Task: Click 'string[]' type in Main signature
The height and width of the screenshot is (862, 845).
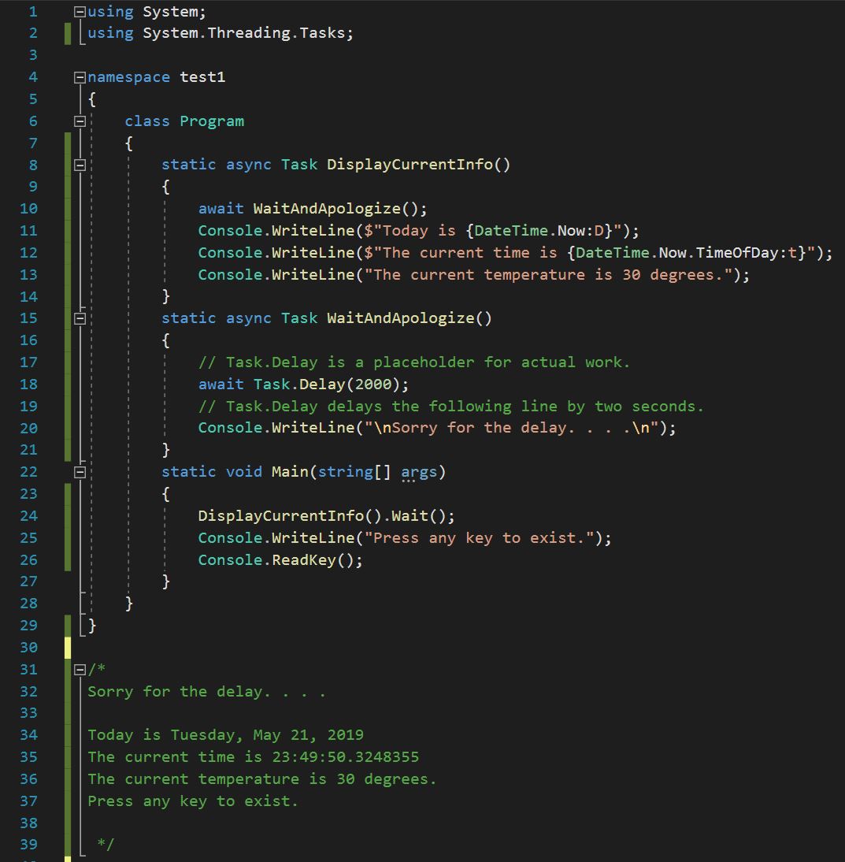Action: 354,472
